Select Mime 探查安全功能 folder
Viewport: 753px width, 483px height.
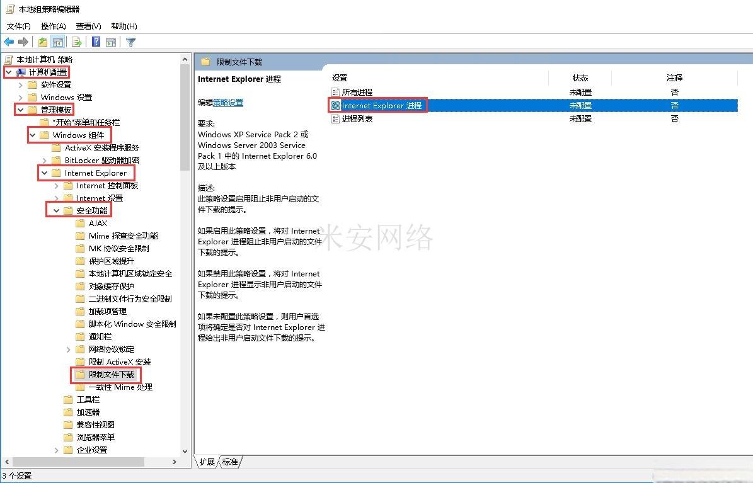(x=123, y=236)
